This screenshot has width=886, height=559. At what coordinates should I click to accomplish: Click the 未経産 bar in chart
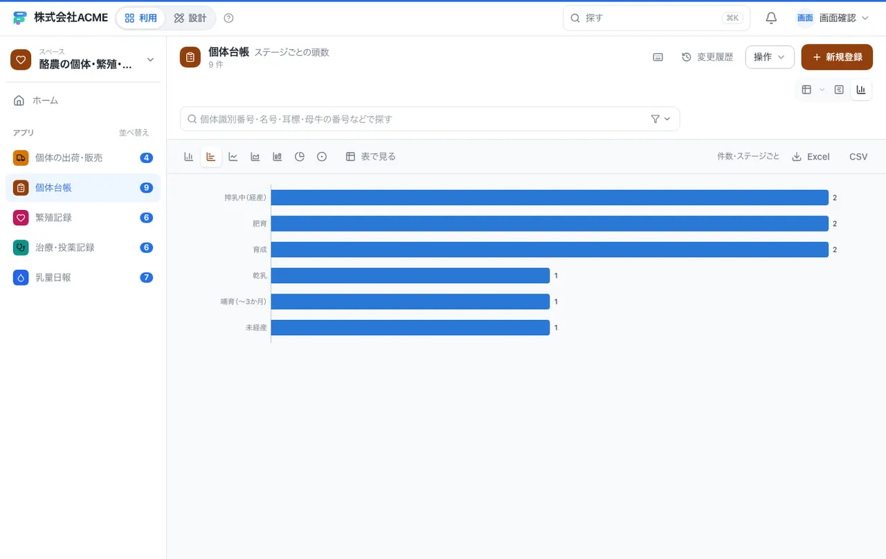coord(410,328)
